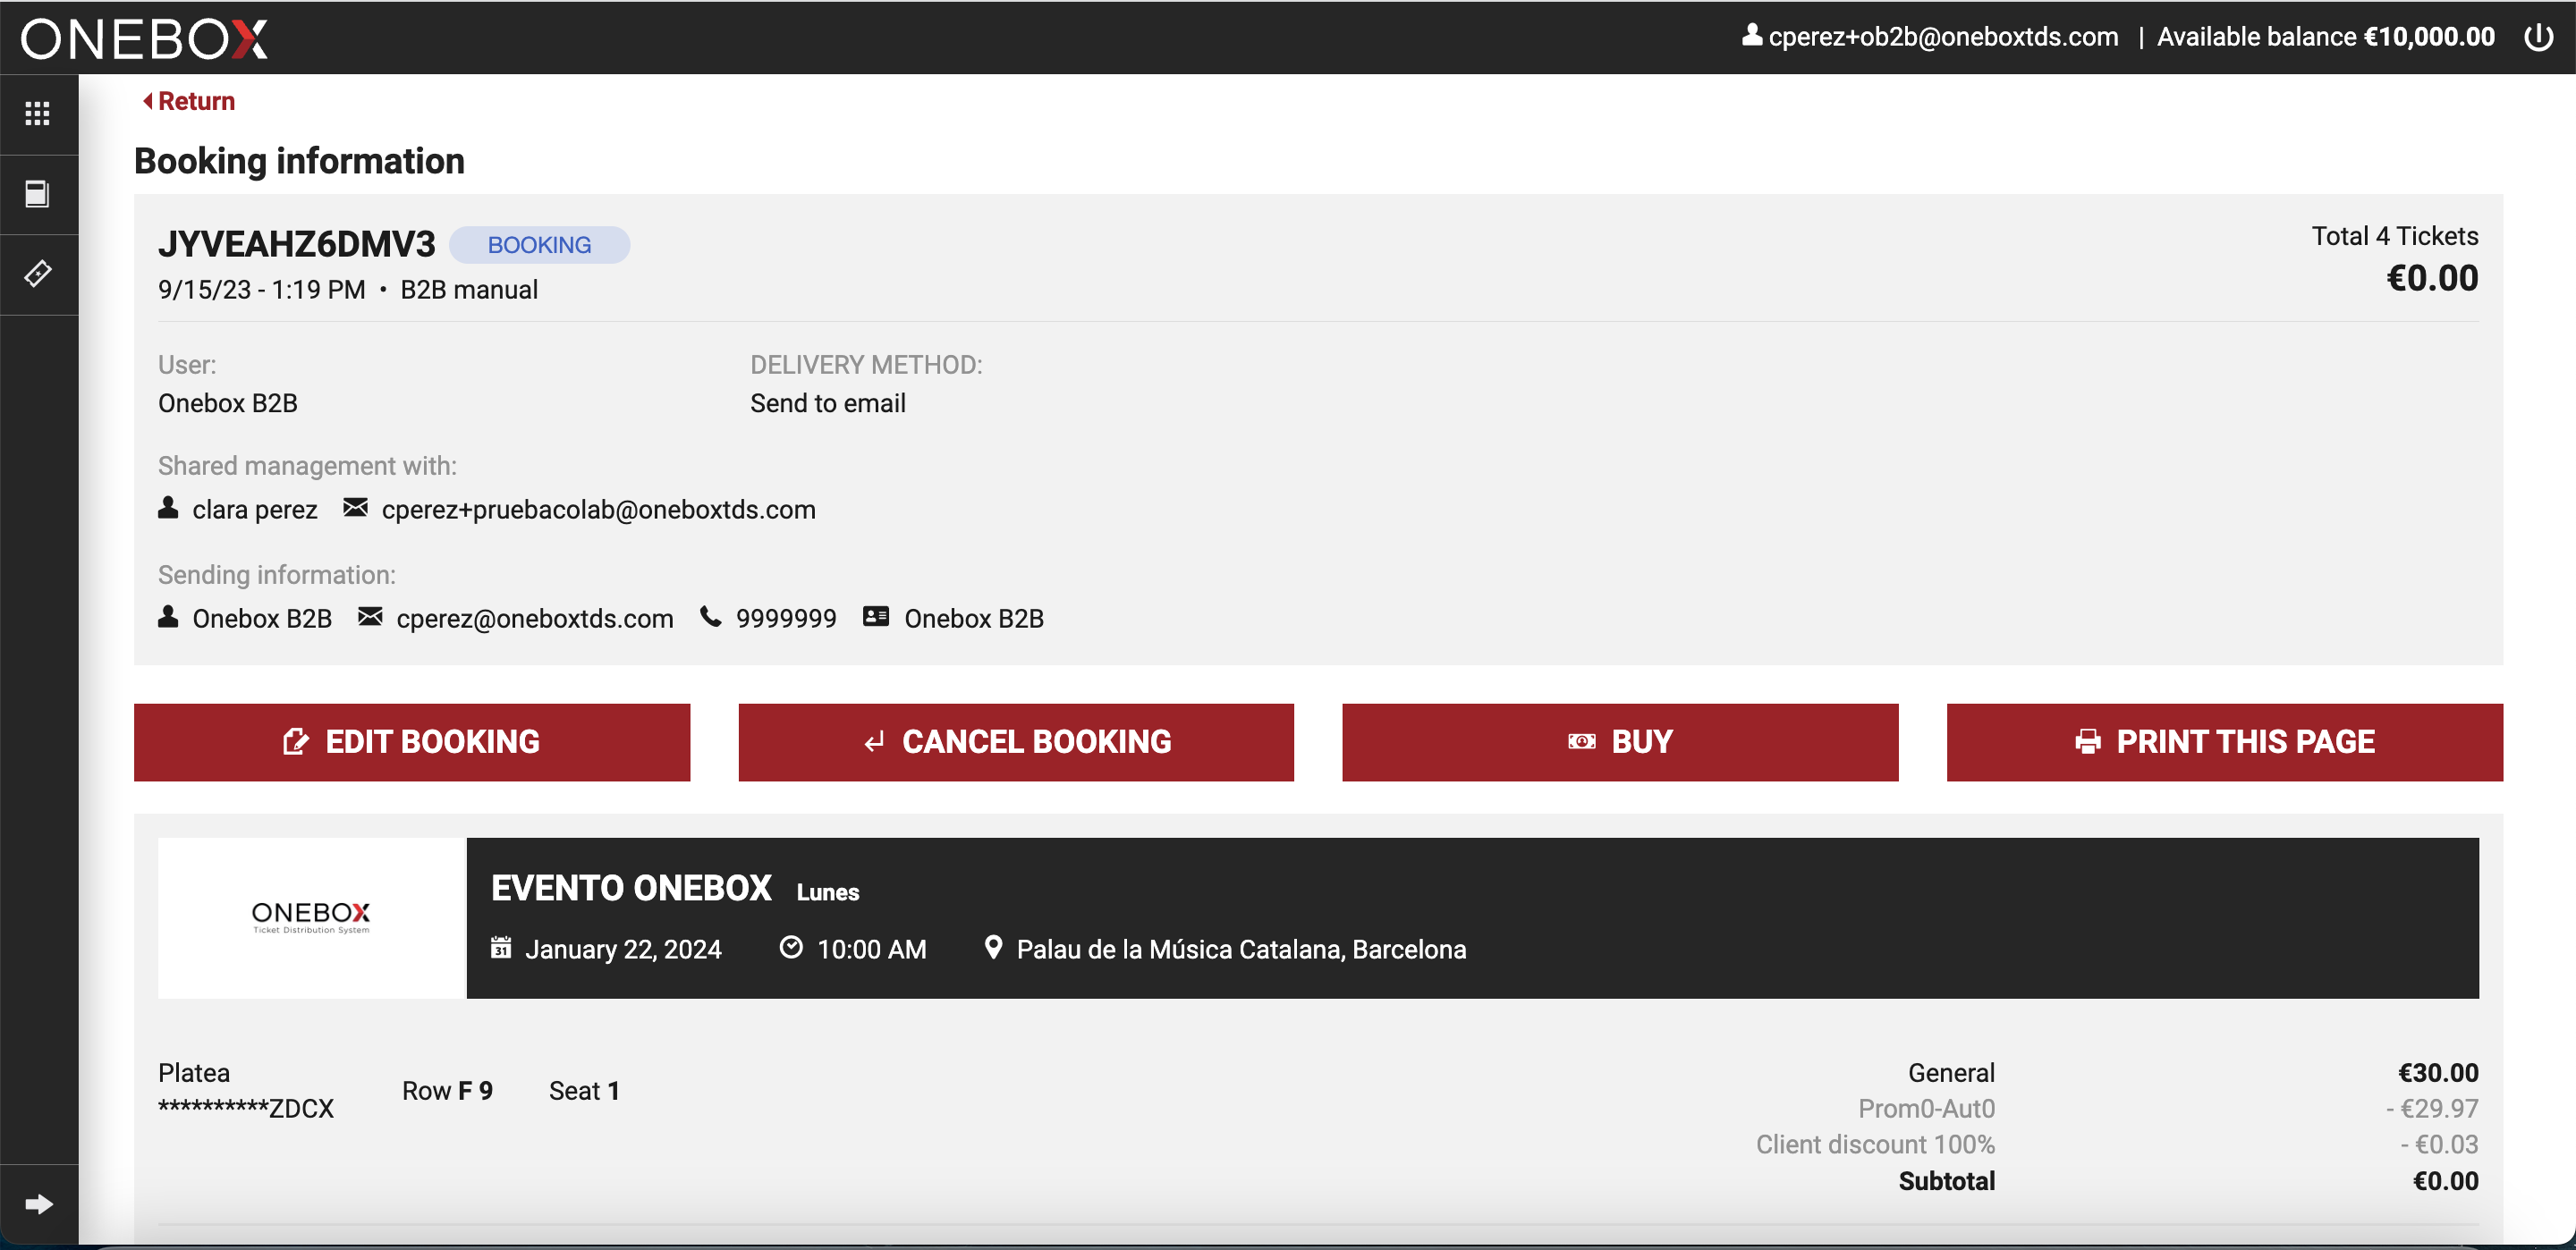Click the Send to email delivery method
Viewport: 2576px width, 1250px height.
[x=827, y=403]
